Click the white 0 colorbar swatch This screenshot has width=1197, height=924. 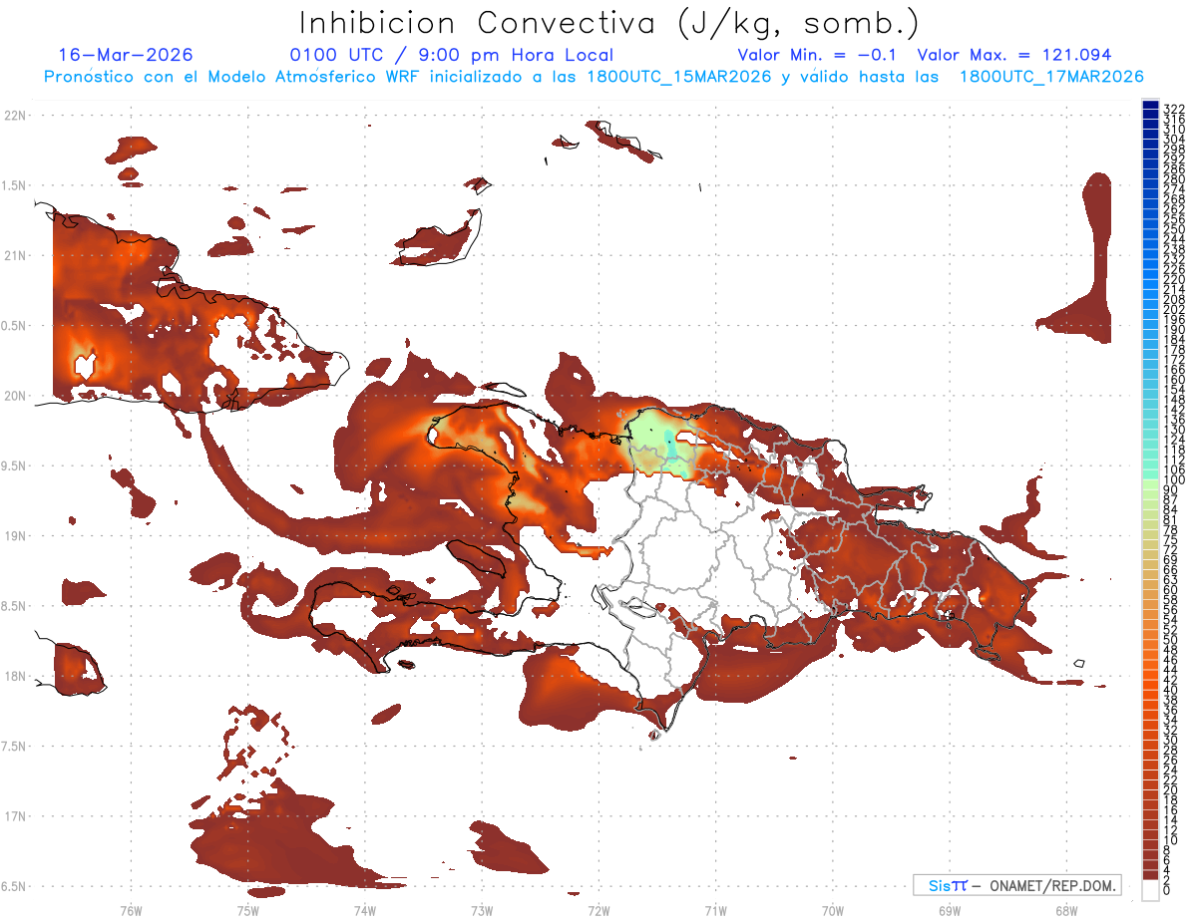click(1150, 890)
